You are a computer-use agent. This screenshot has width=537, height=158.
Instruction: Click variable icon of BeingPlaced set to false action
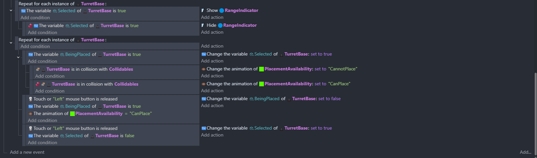coord(204,99)
